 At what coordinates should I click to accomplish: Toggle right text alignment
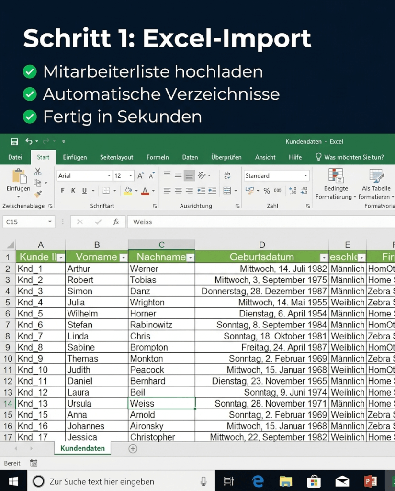coord(189,190)
